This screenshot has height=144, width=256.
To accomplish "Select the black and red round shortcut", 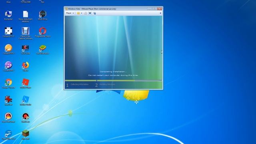I will [x=26, y=118].
